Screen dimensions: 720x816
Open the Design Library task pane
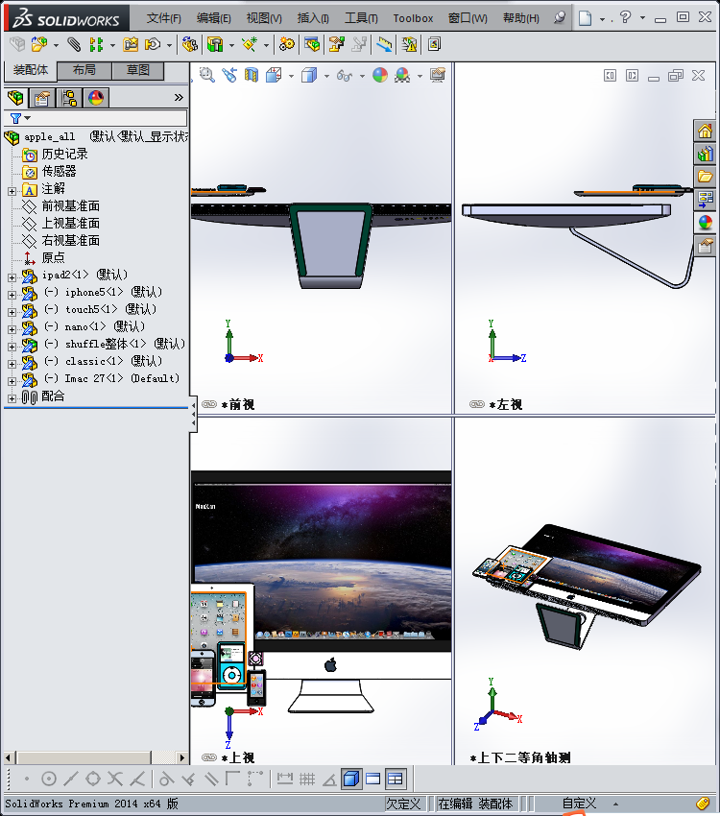(706, 154)
